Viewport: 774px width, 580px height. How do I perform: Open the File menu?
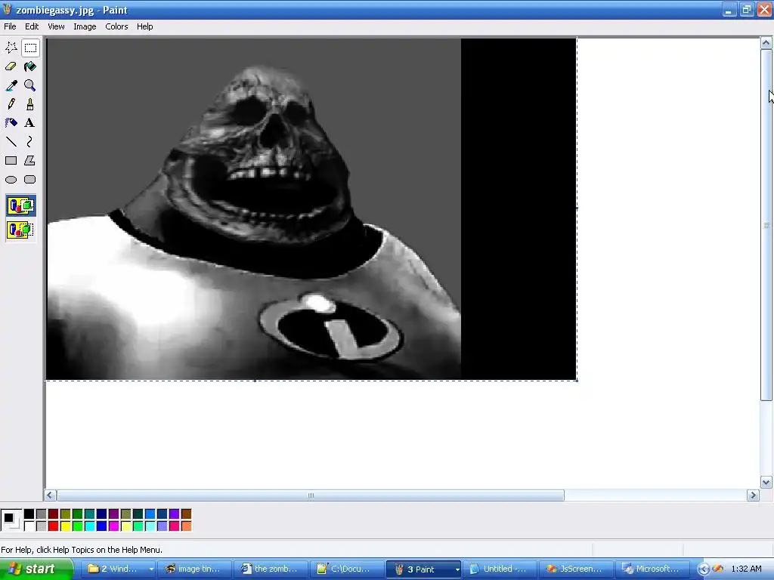(10, 26)
